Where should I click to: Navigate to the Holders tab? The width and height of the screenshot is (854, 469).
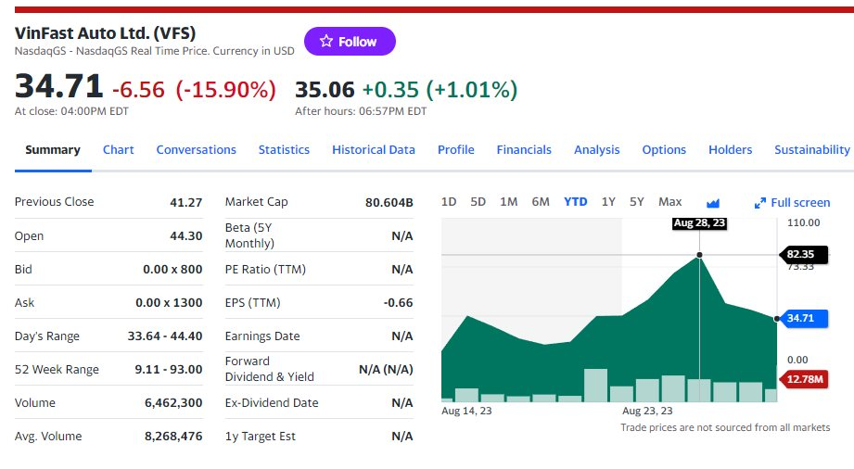tap(731, 150)
